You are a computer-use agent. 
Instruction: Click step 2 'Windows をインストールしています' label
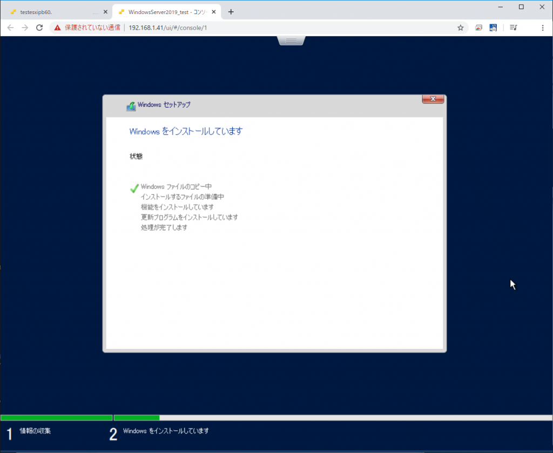point(166,431)
